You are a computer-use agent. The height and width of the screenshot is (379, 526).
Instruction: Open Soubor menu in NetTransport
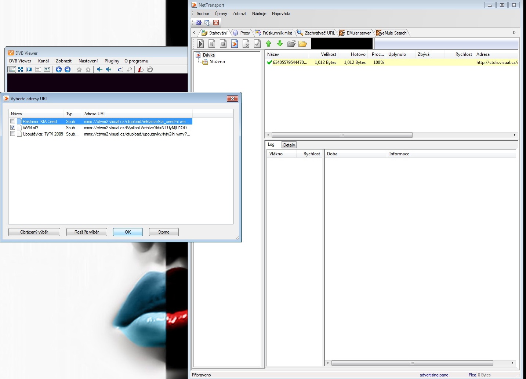pyautogui.click(x=203, y=14)
